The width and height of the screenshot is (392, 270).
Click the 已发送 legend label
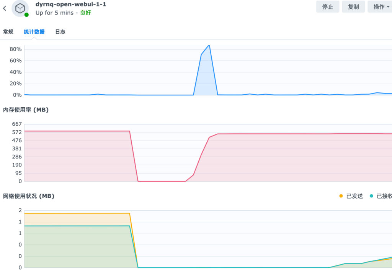point(354,196)
